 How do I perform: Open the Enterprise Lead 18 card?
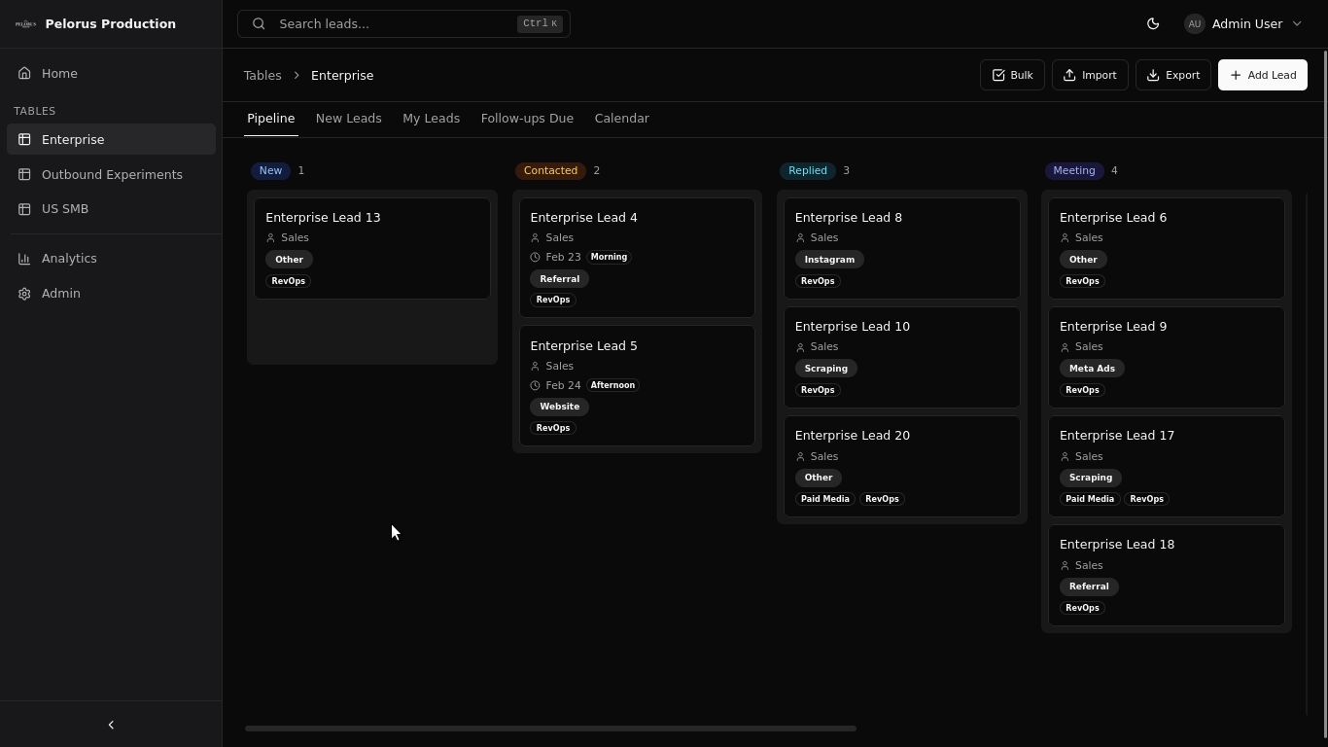pos(1167,575)
